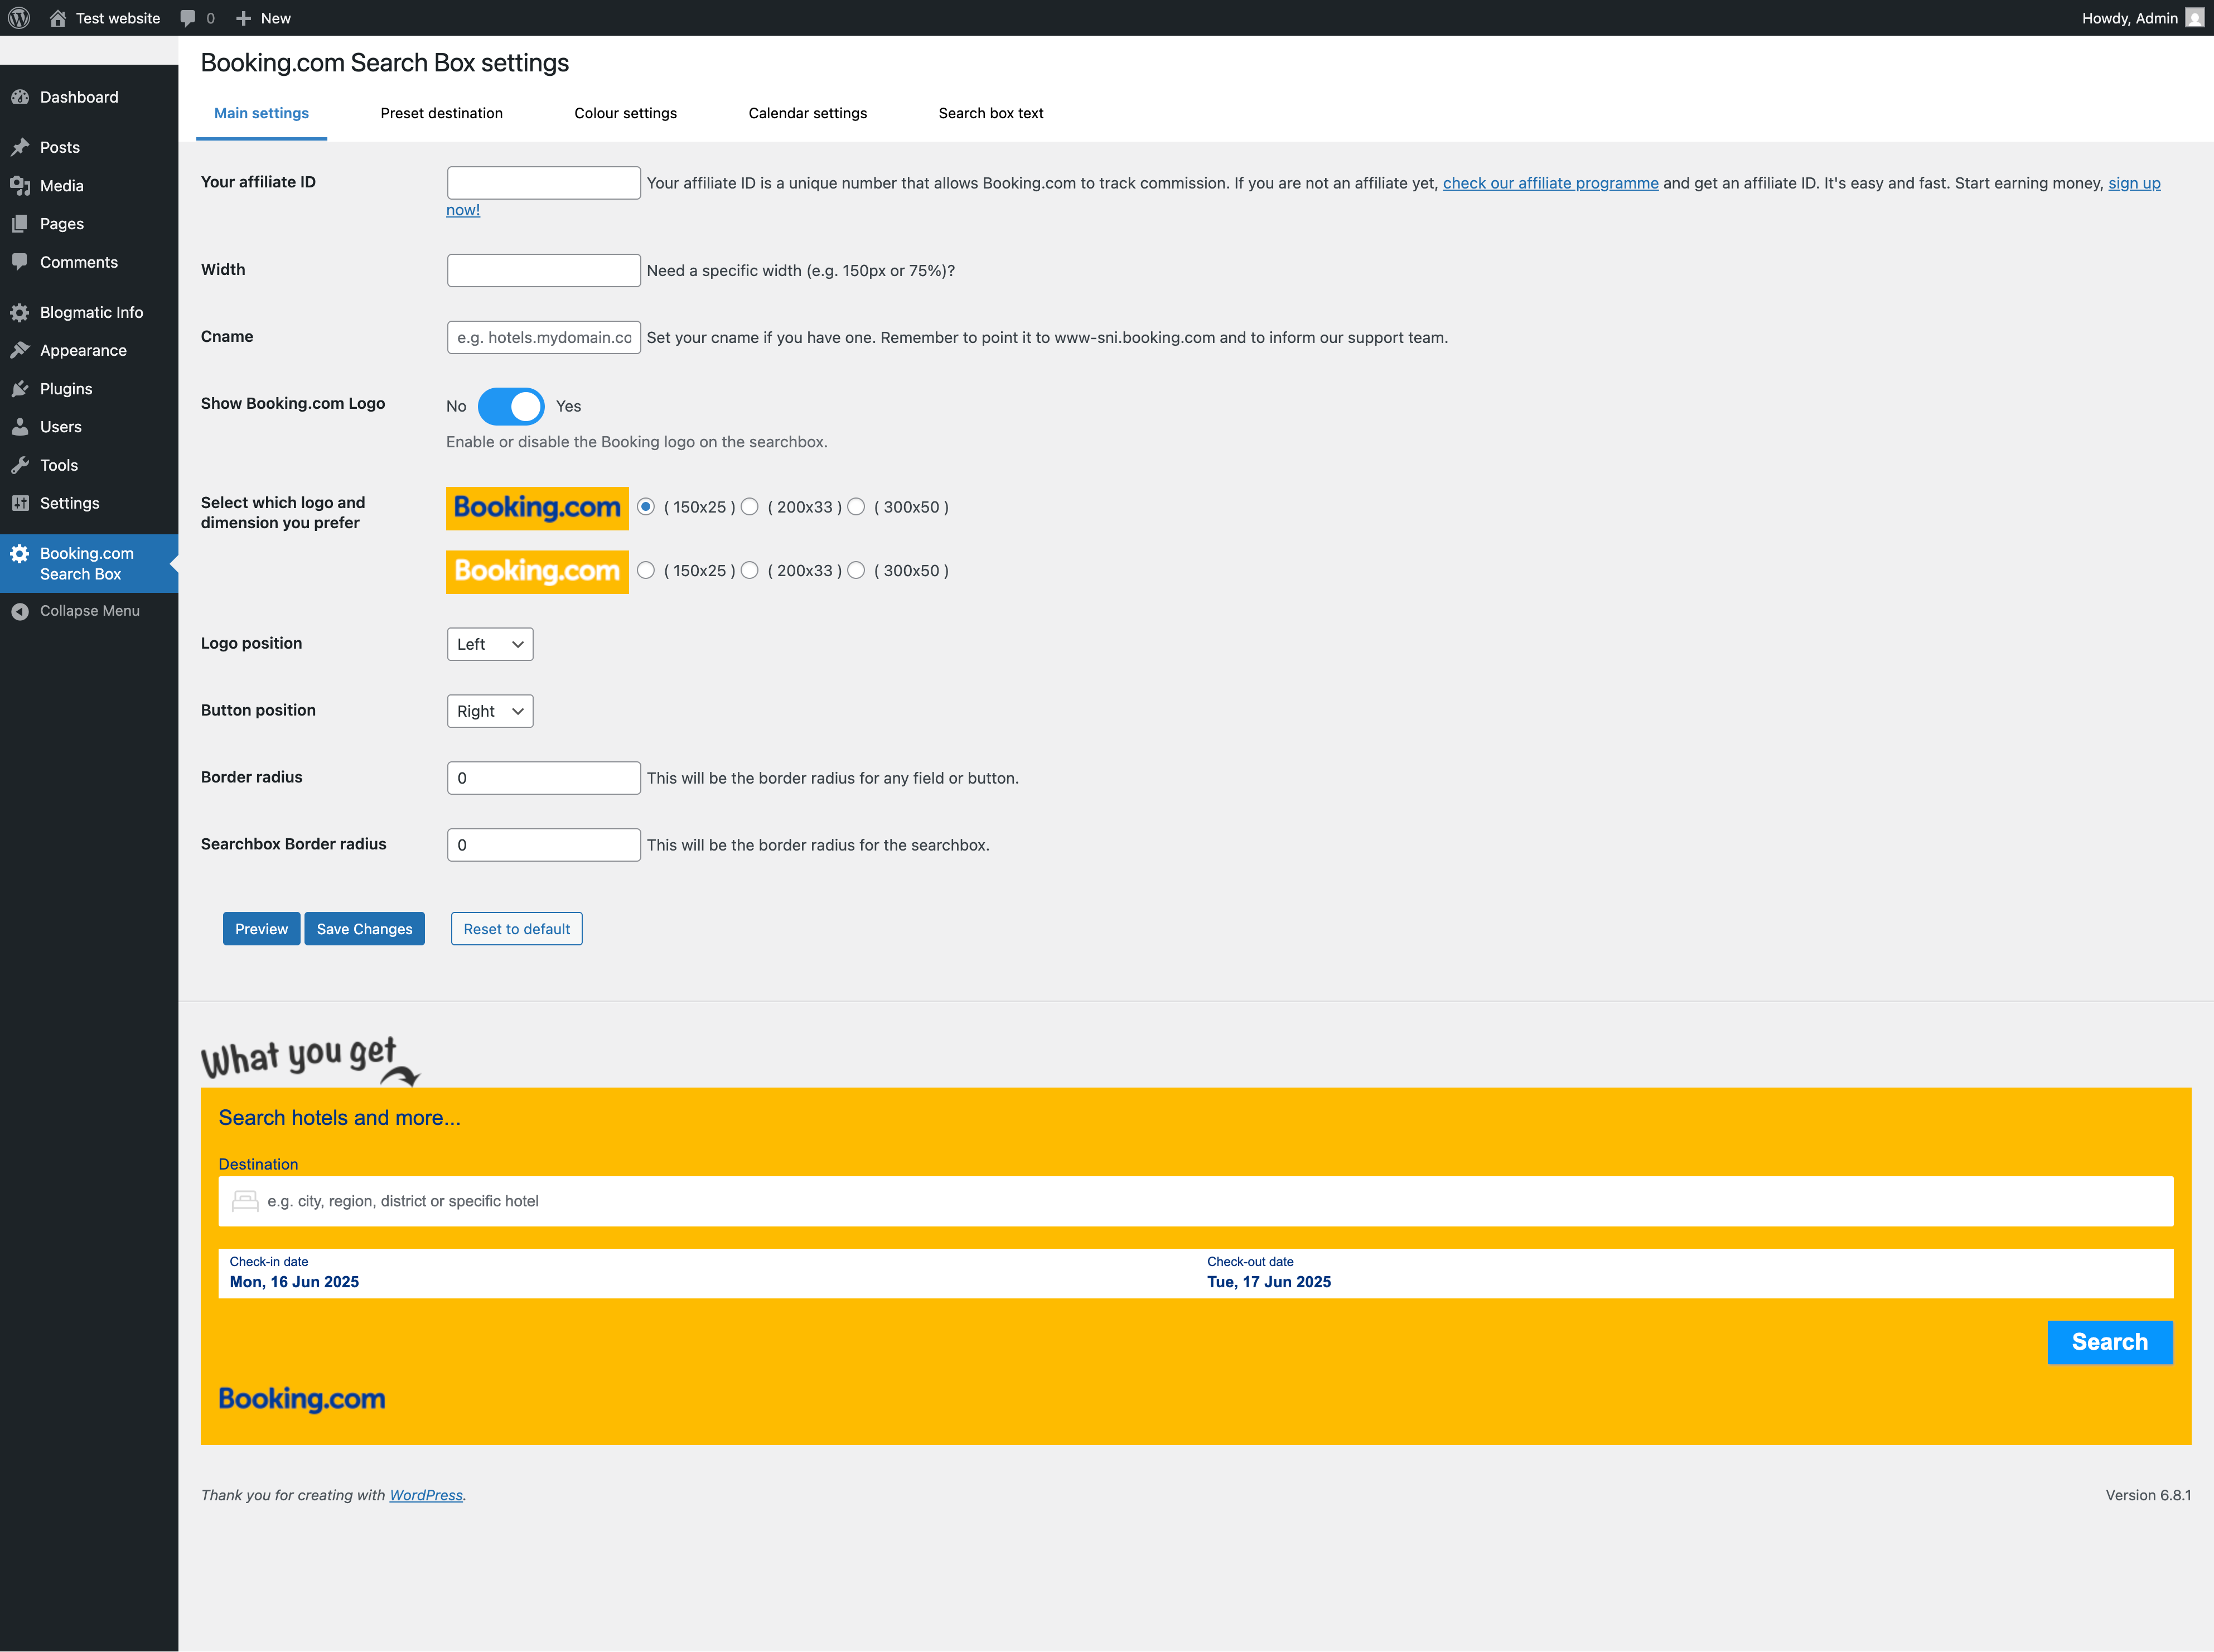Click the white-text Booking.com logo image
The width and height of the screenshot is (2214, 1652).
click(537, 572)
